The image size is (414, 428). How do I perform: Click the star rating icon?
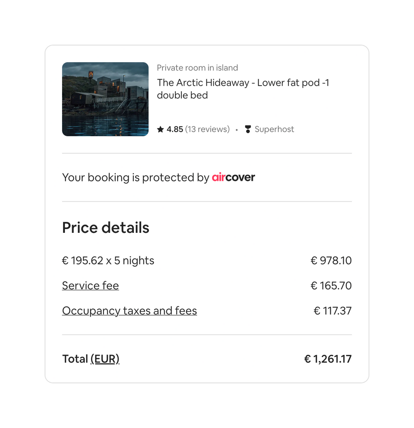161,129
